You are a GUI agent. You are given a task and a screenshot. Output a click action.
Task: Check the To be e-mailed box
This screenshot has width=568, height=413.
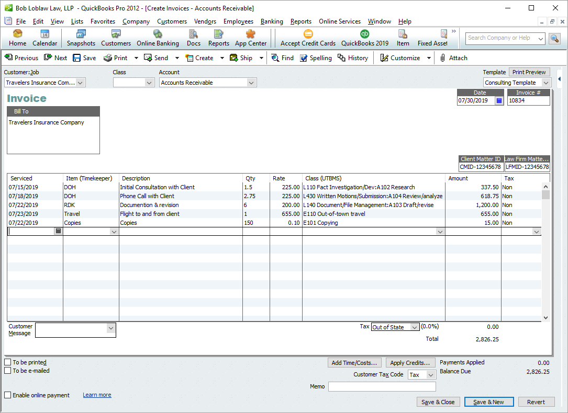[8, 370]
